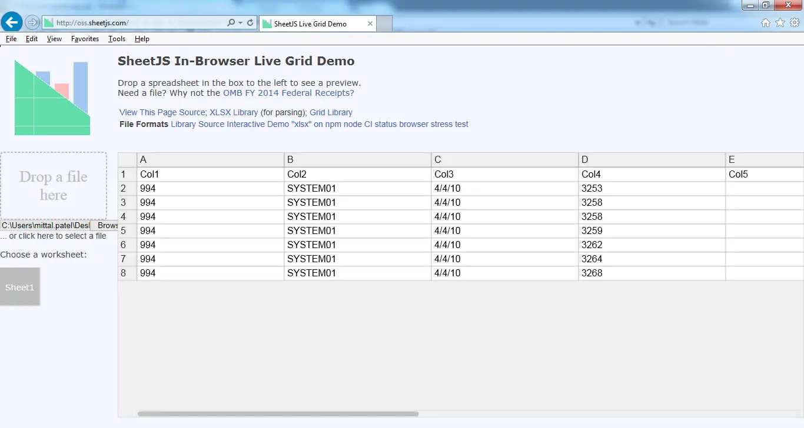This screenshot has width=804, height=428.
Task: Select row header 1 in the grid
Action: point(128,175)
